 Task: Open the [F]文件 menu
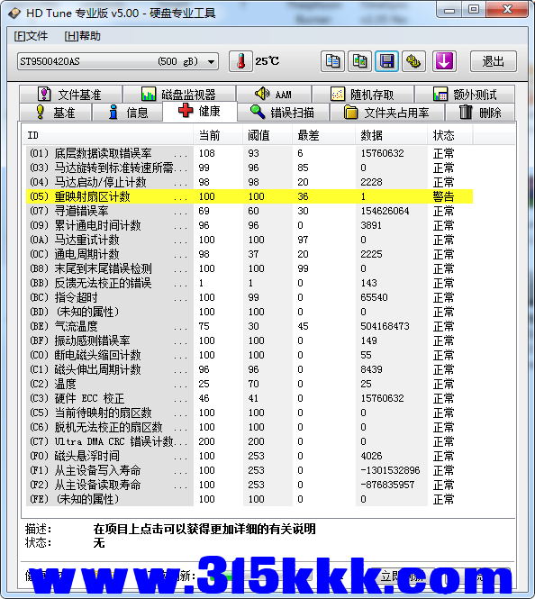[x=31, y=36]
